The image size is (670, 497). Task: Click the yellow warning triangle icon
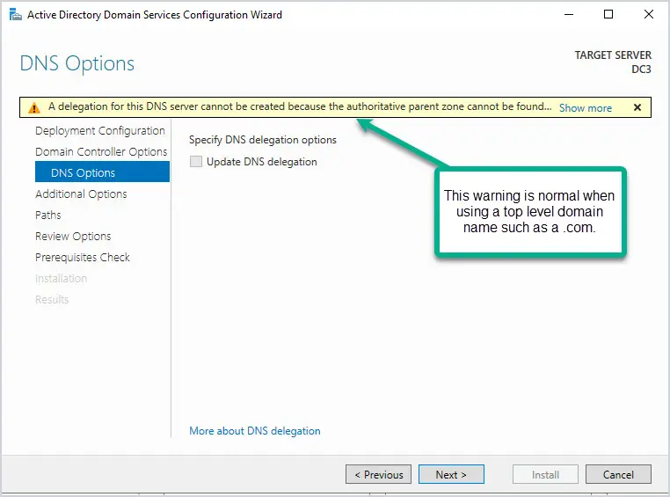click(x=33, y=107)
